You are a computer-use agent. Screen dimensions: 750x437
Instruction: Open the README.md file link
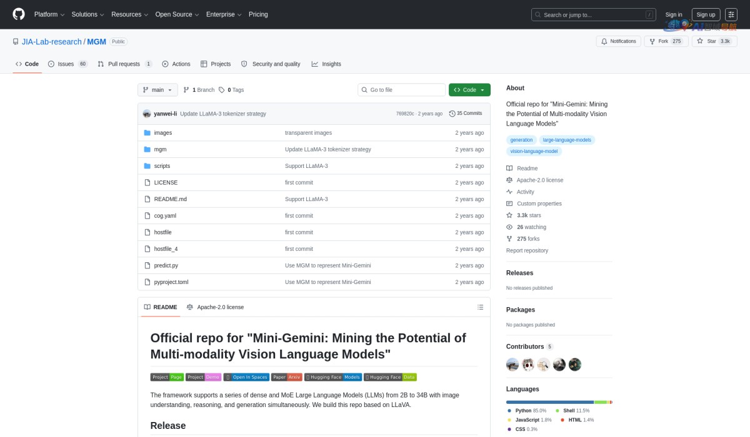tap(170, 199)
